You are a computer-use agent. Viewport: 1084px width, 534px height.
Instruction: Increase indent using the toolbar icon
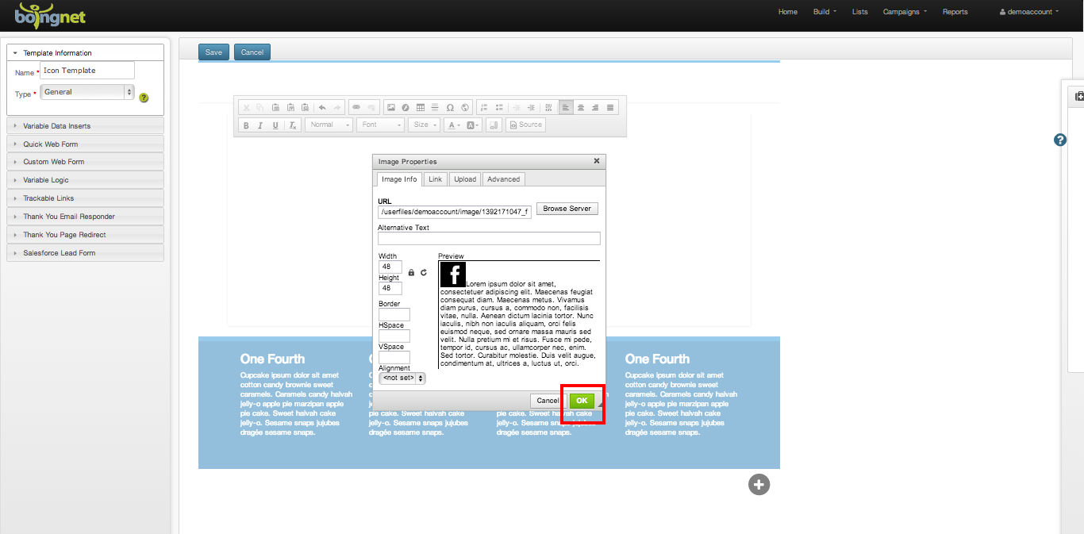[531, 107]
